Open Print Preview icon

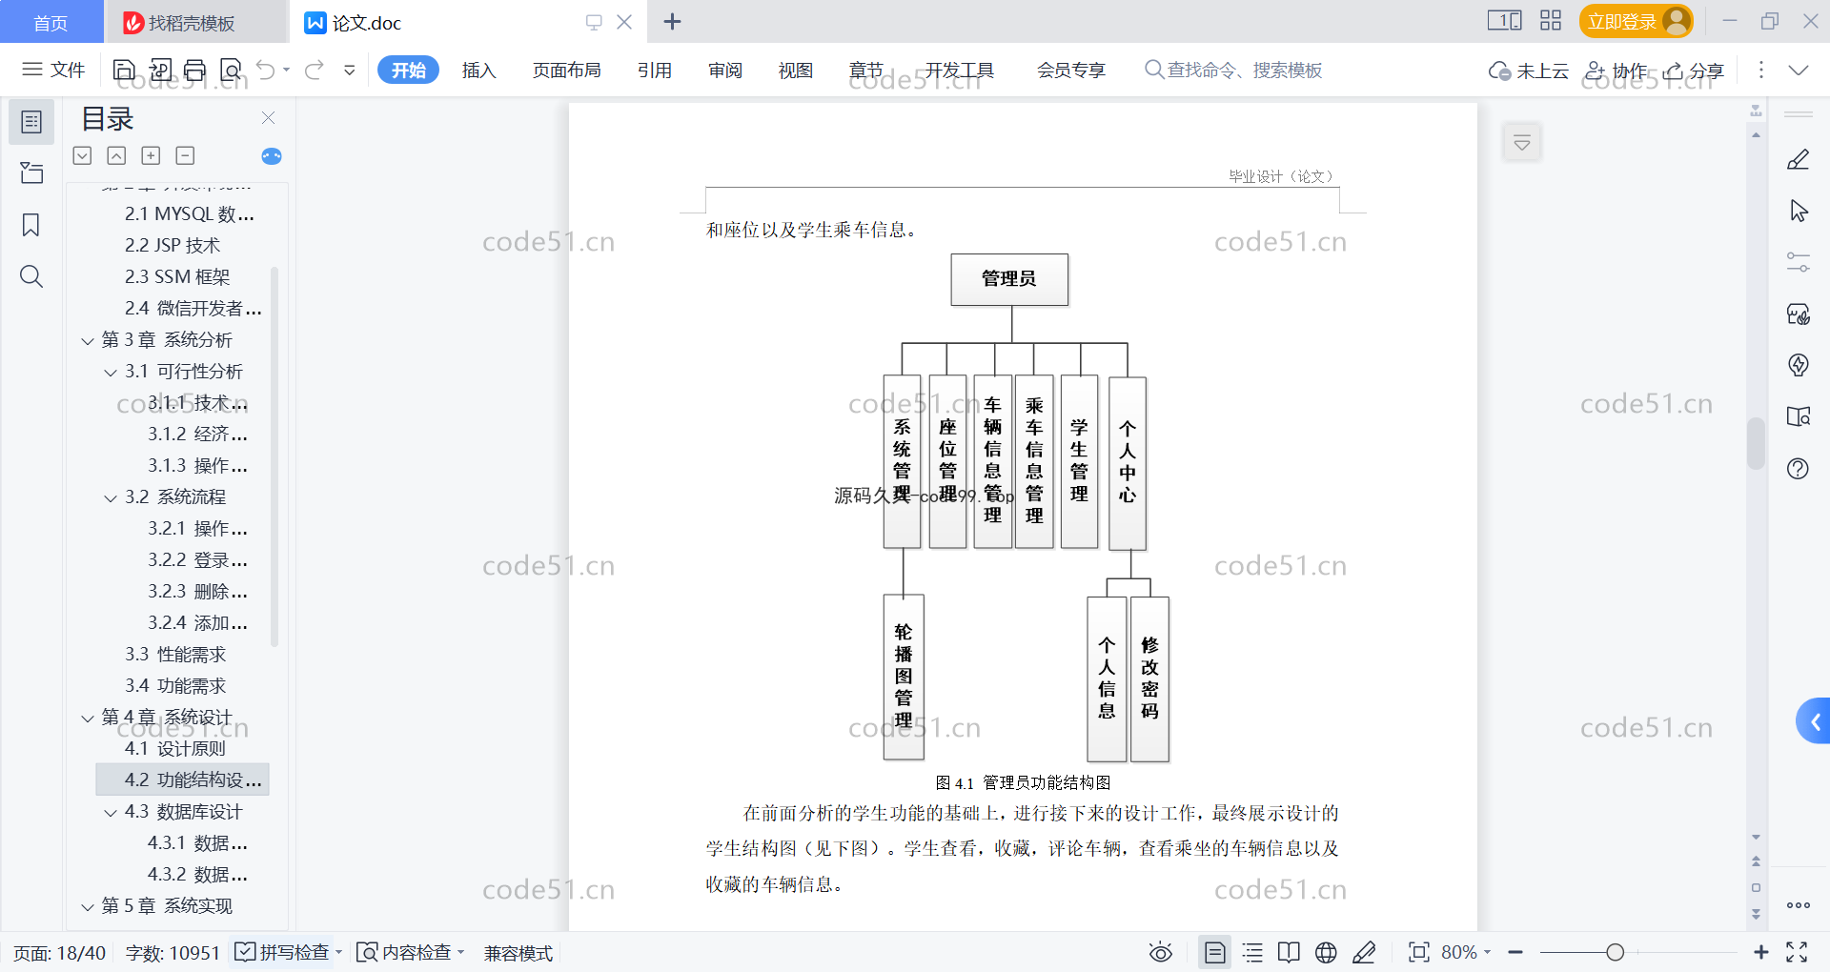coord(231,70)
